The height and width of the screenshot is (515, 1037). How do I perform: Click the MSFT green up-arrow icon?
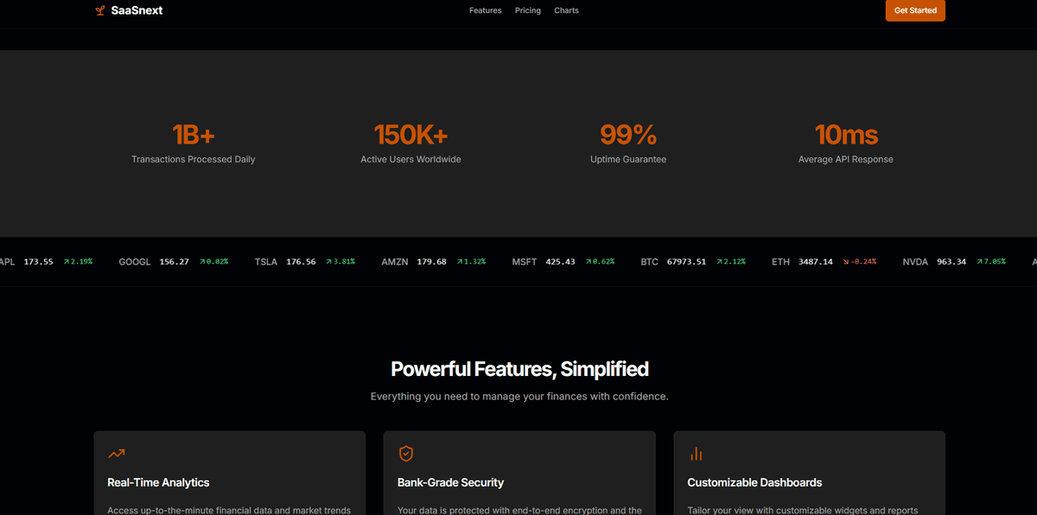(x=588, y=261)
